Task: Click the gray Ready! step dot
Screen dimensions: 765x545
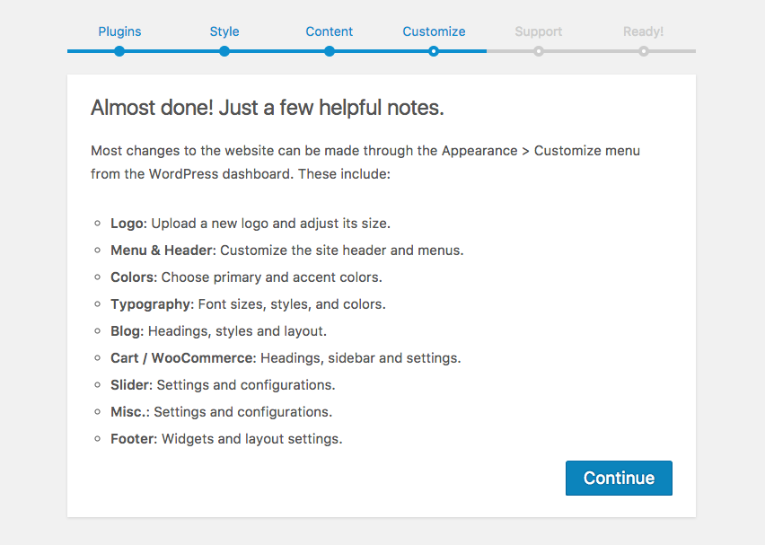Action: click(x=644, y=51)
